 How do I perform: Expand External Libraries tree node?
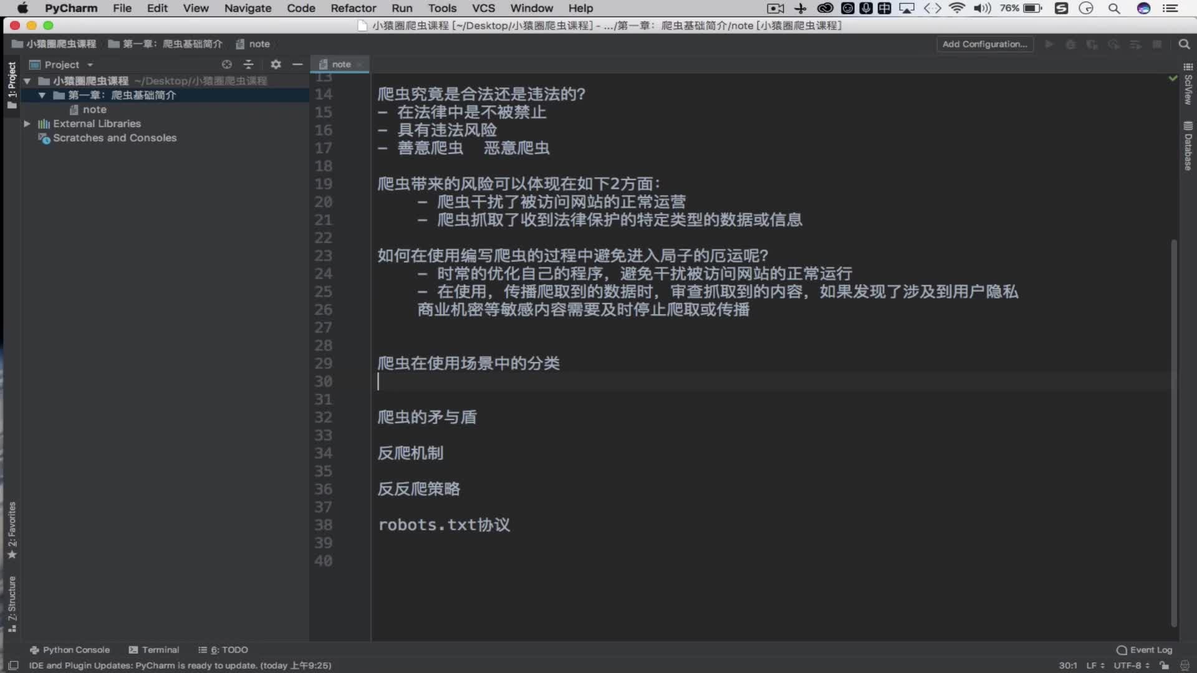(x=27, y=123)
